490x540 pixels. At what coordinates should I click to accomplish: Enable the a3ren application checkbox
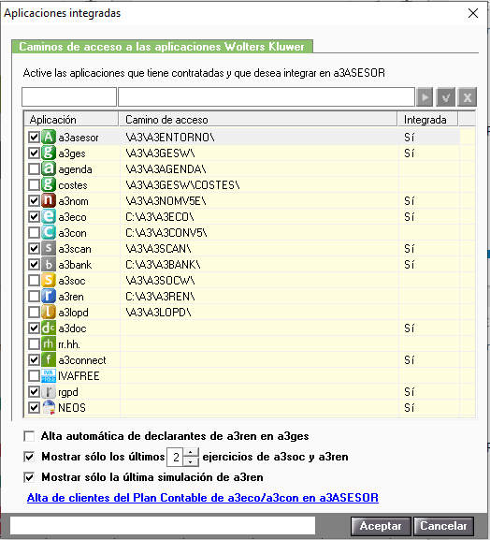(x=34, y=296)
